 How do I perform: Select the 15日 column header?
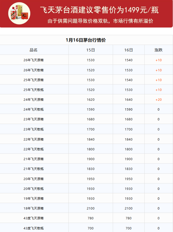point(91,50)
